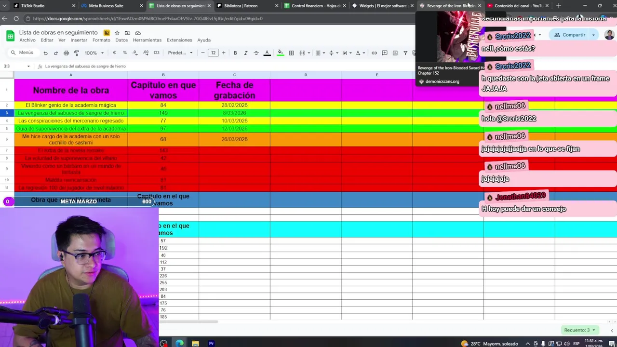Select the paint format roller tool

(x=76, y=53)
